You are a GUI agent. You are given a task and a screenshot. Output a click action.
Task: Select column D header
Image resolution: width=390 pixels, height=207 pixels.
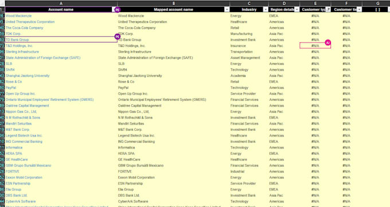[284, 3]
